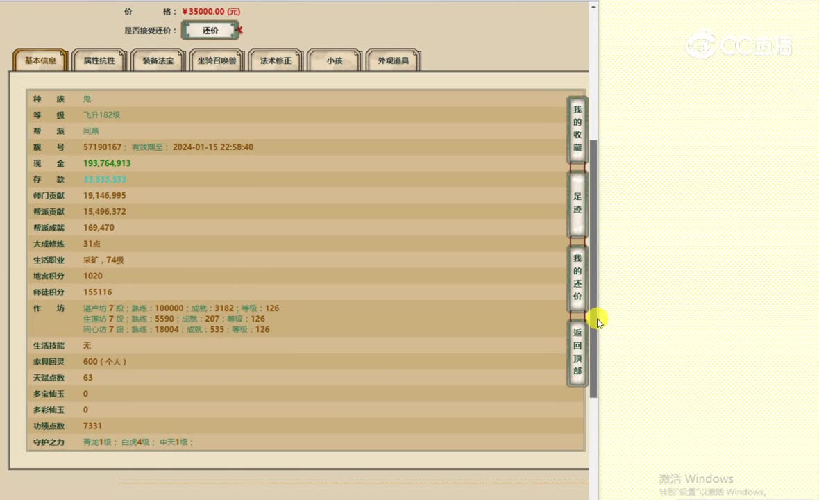
Task: Open 我的还价 side button
Action: pos(577,277)
